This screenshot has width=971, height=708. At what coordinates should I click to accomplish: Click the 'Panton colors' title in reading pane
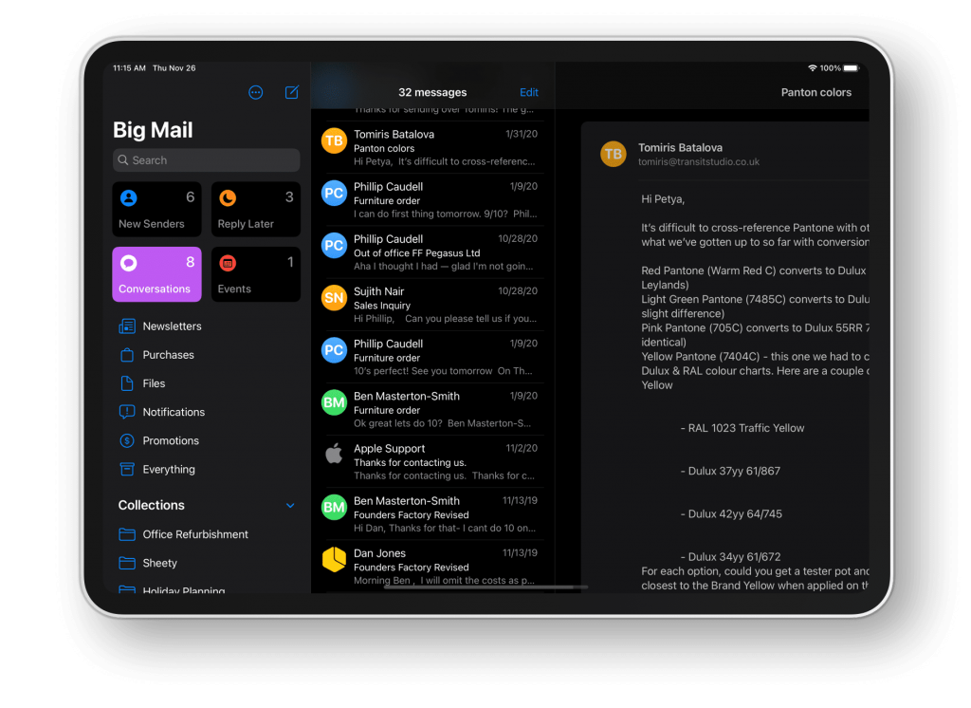click(815, 92)
